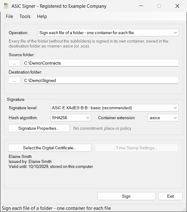The image size is (187, 212).
Task: Close the ASiC Signer window
Action: point(177,6)
